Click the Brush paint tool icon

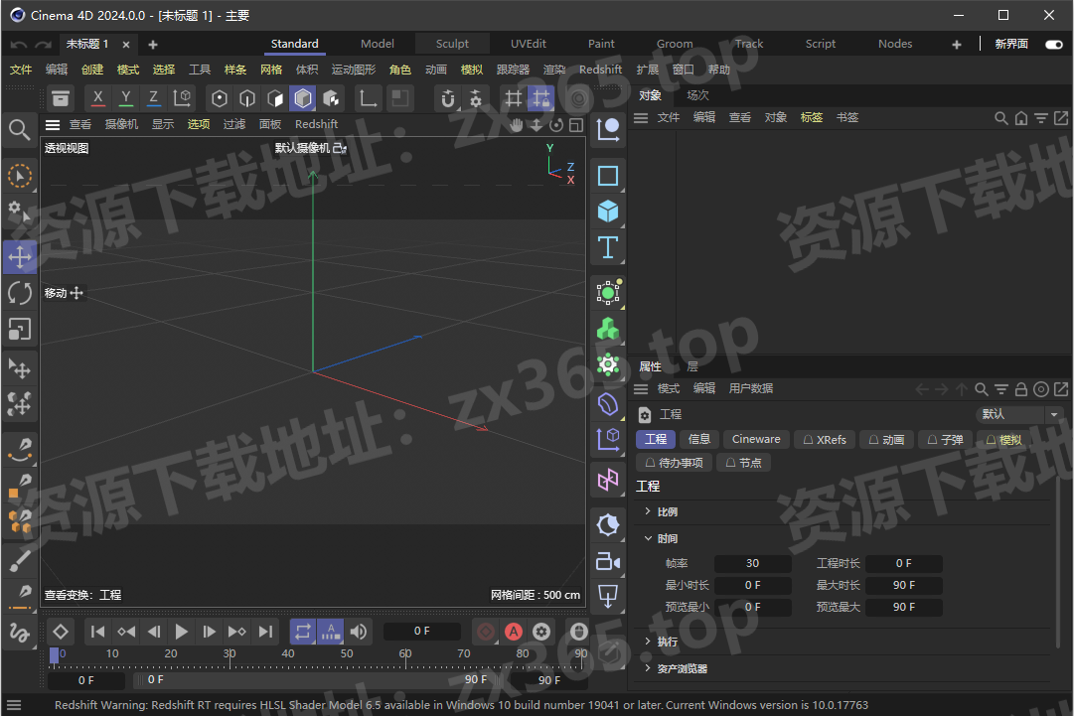[20, 561]
